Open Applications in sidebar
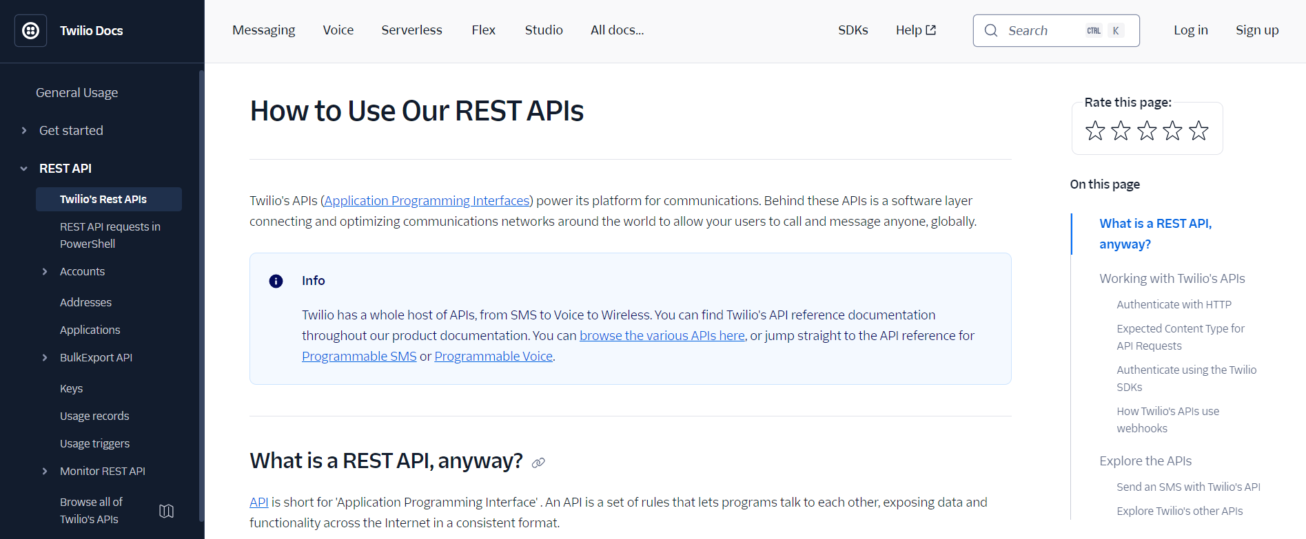Image resolution: width=1306 pixels, height=539 pixels. pyautogui.click(x=90, y=330)
